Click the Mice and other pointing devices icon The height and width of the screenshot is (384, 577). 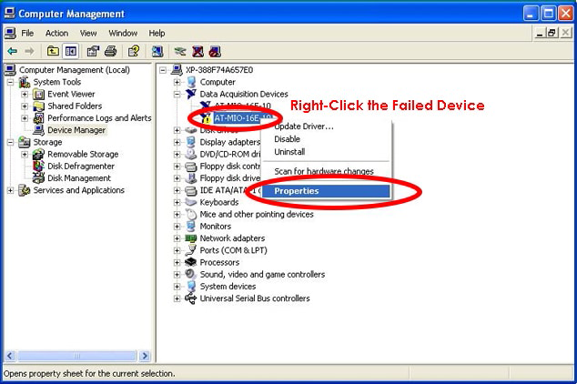[x=191, y=214]
